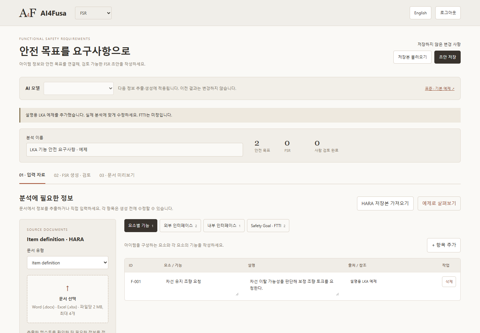Click the 로그아웃 button

click(x=448, y=13)
